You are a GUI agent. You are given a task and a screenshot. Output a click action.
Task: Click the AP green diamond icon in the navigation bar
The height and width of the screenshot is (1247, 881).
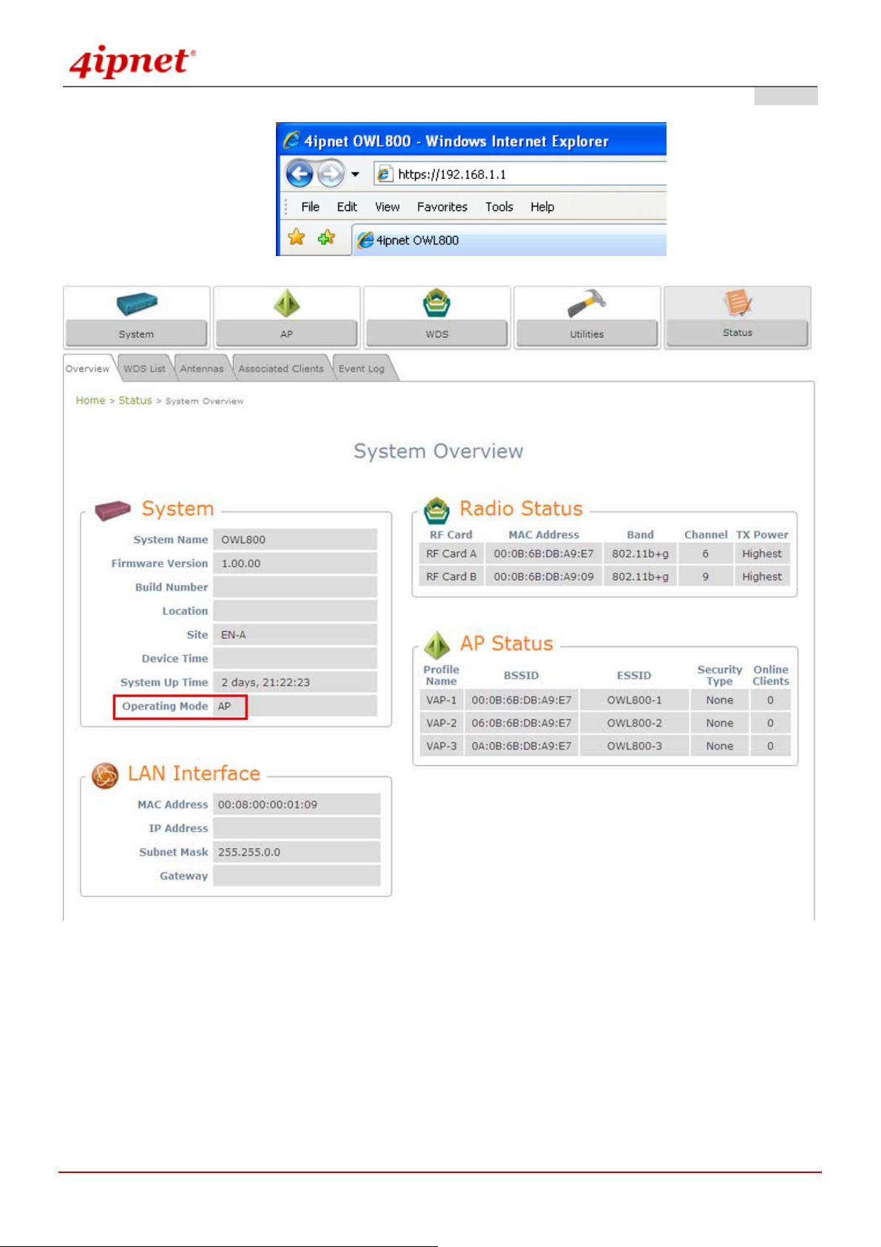286,303
